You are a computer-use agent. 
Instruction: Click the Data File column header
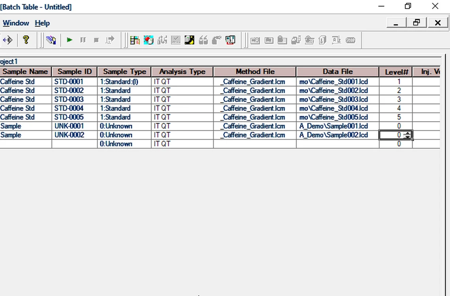pos(337,72)
